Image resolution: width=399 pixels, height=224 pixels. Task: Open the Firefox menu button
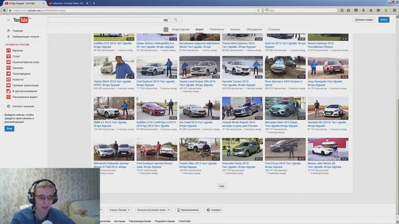pyautogui.click(x=394, y=10)
